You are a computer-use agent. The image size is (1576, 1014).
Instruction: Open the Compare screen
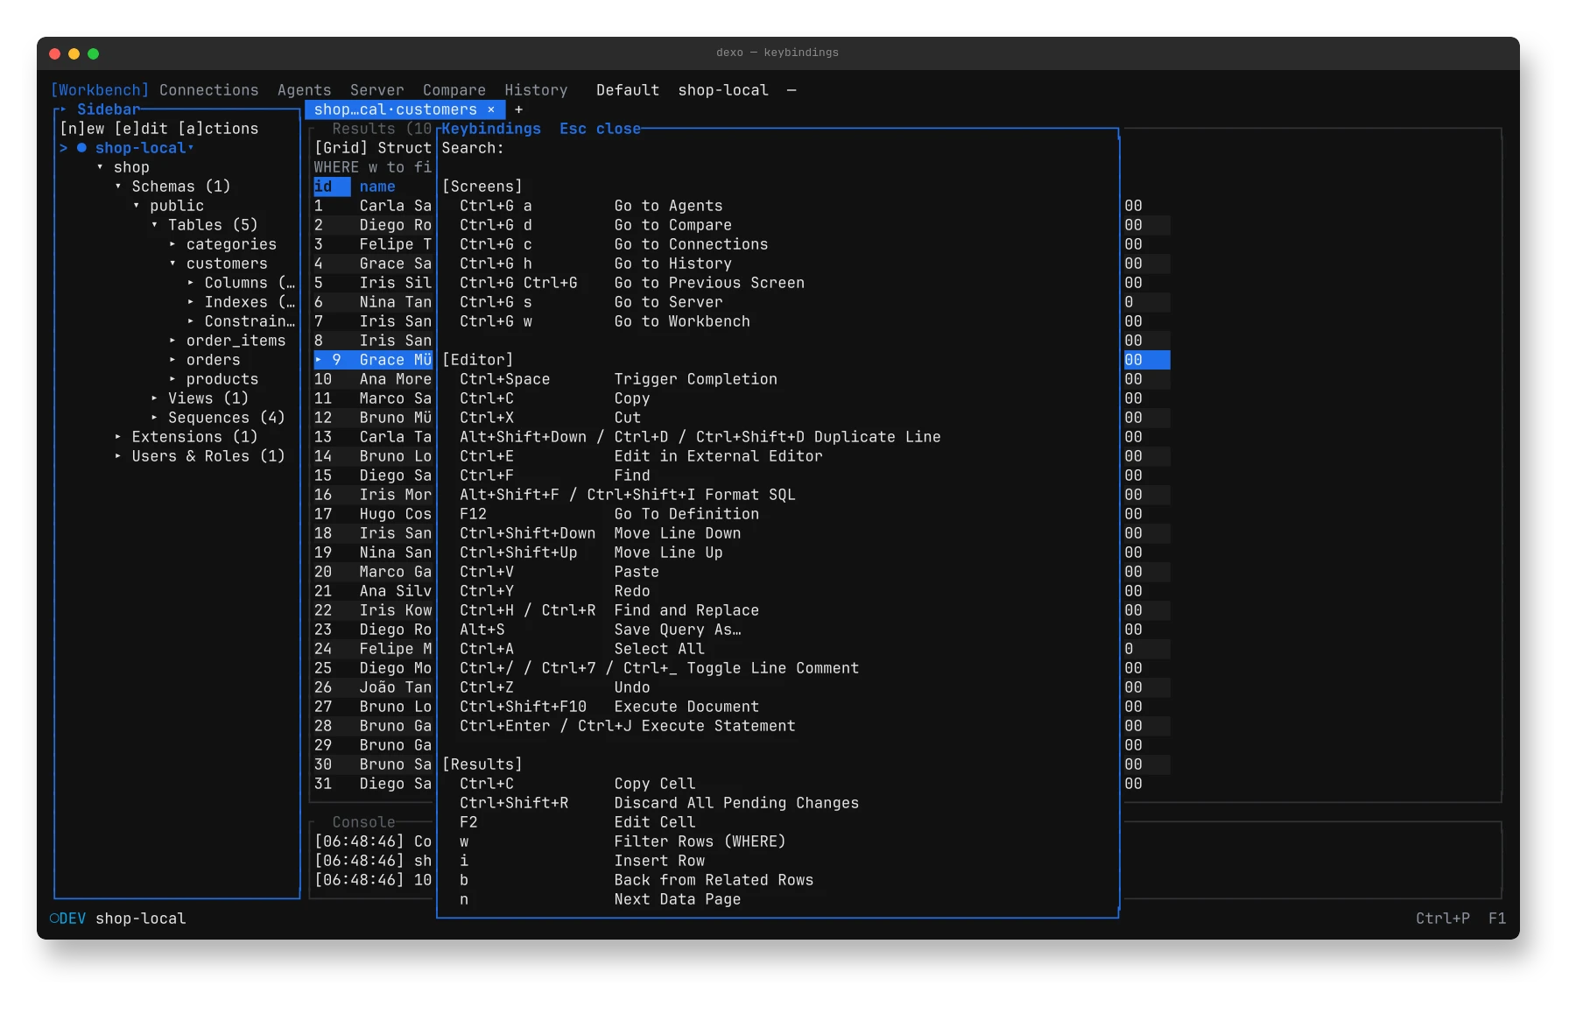point(454,90)
